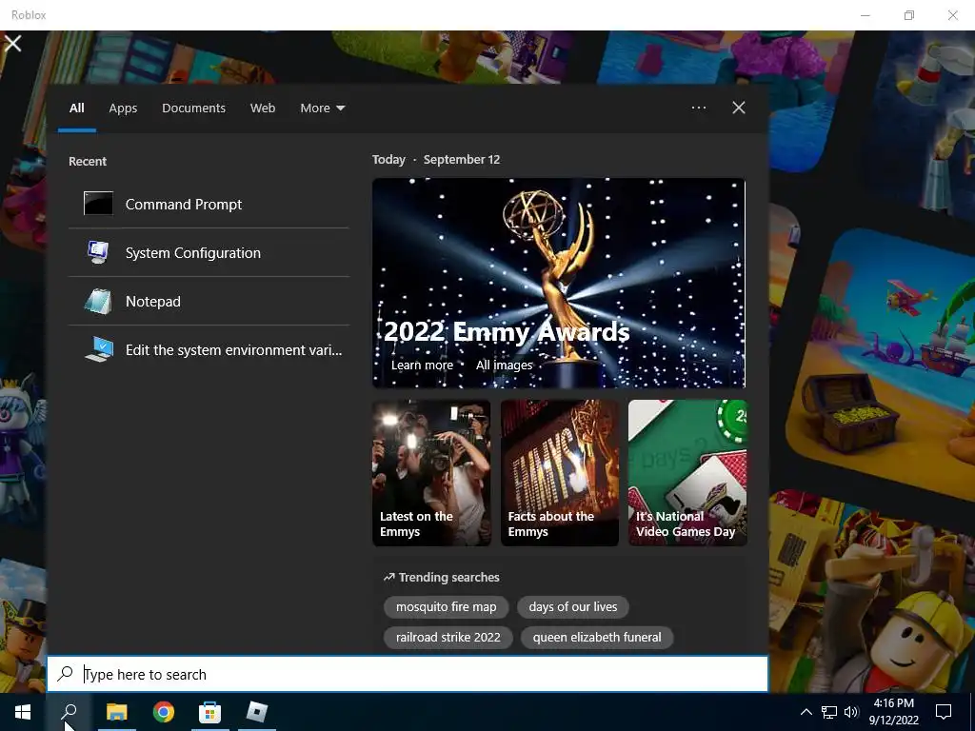
Task: Click All images link
Action: [x=505, y=365]
